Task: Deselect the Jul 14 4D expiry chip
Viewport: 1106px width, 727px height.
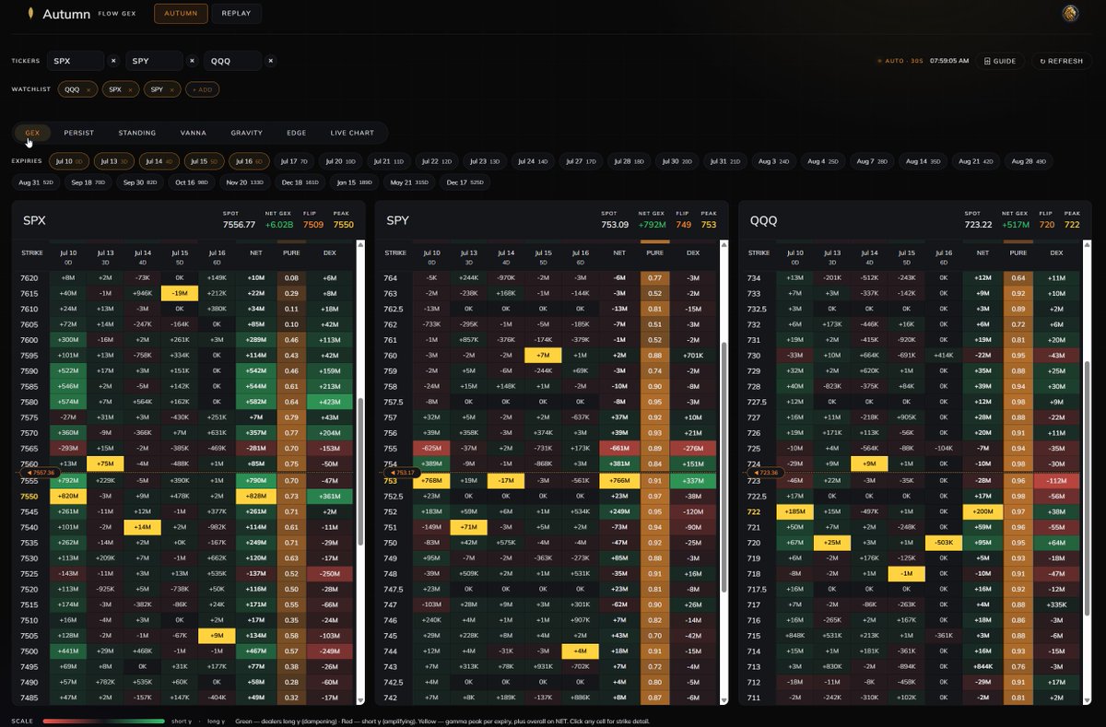Action: [x=159, y=161]
